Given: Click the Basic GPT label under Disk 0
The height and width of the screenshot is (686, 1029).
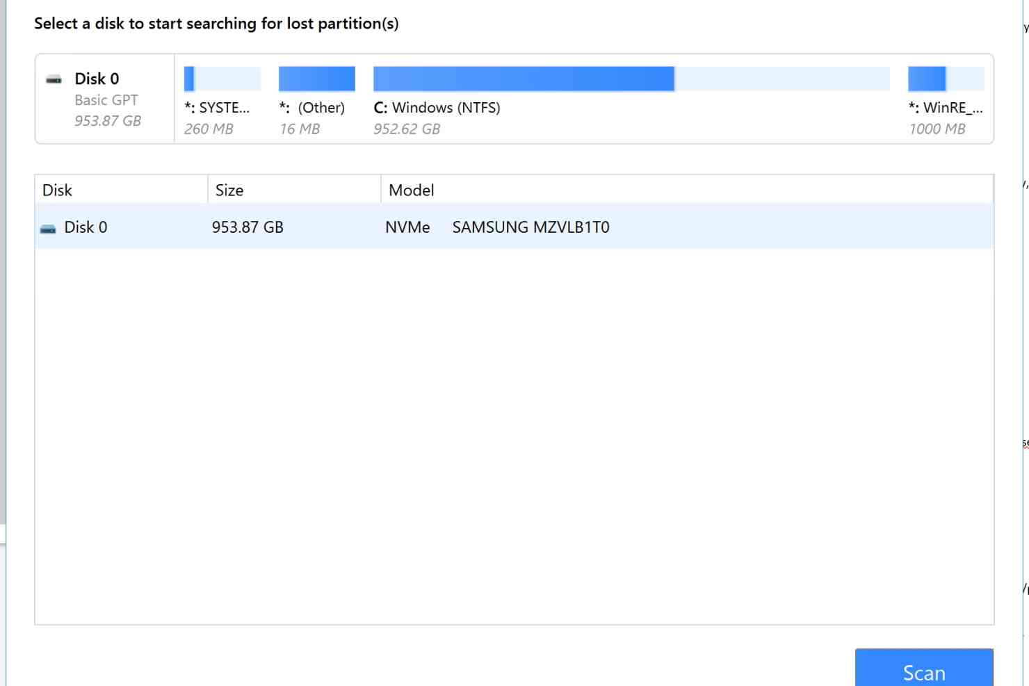Looking at the screenshot, I should [x=106, y=100].
